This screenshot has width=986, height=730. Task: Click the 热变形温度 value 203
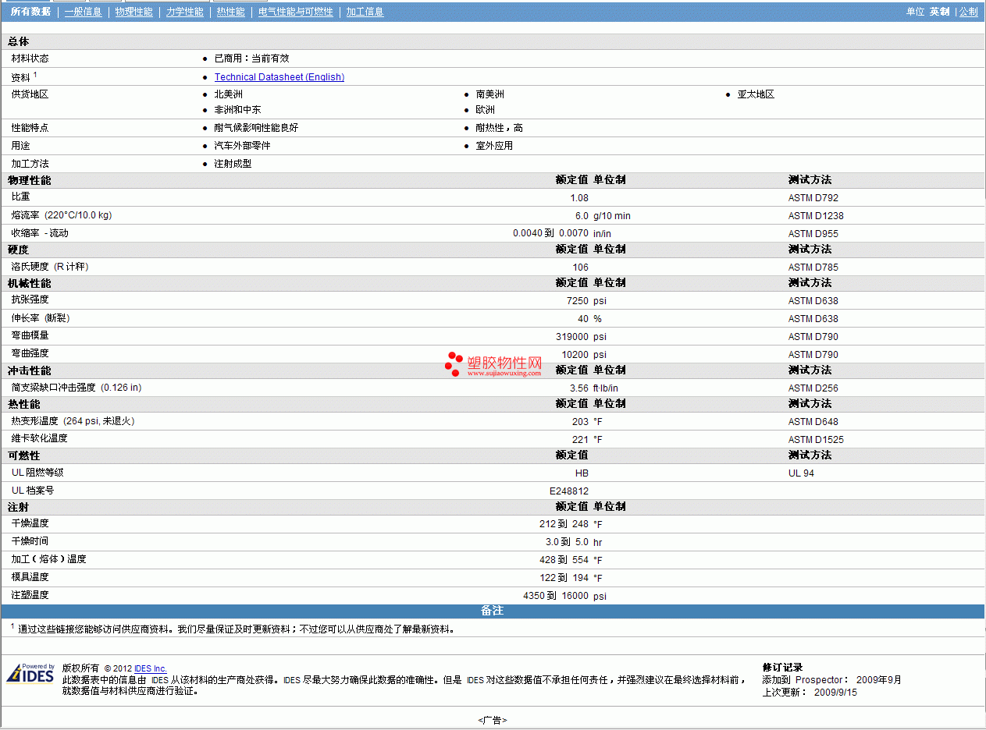click(x=581, y=422)
